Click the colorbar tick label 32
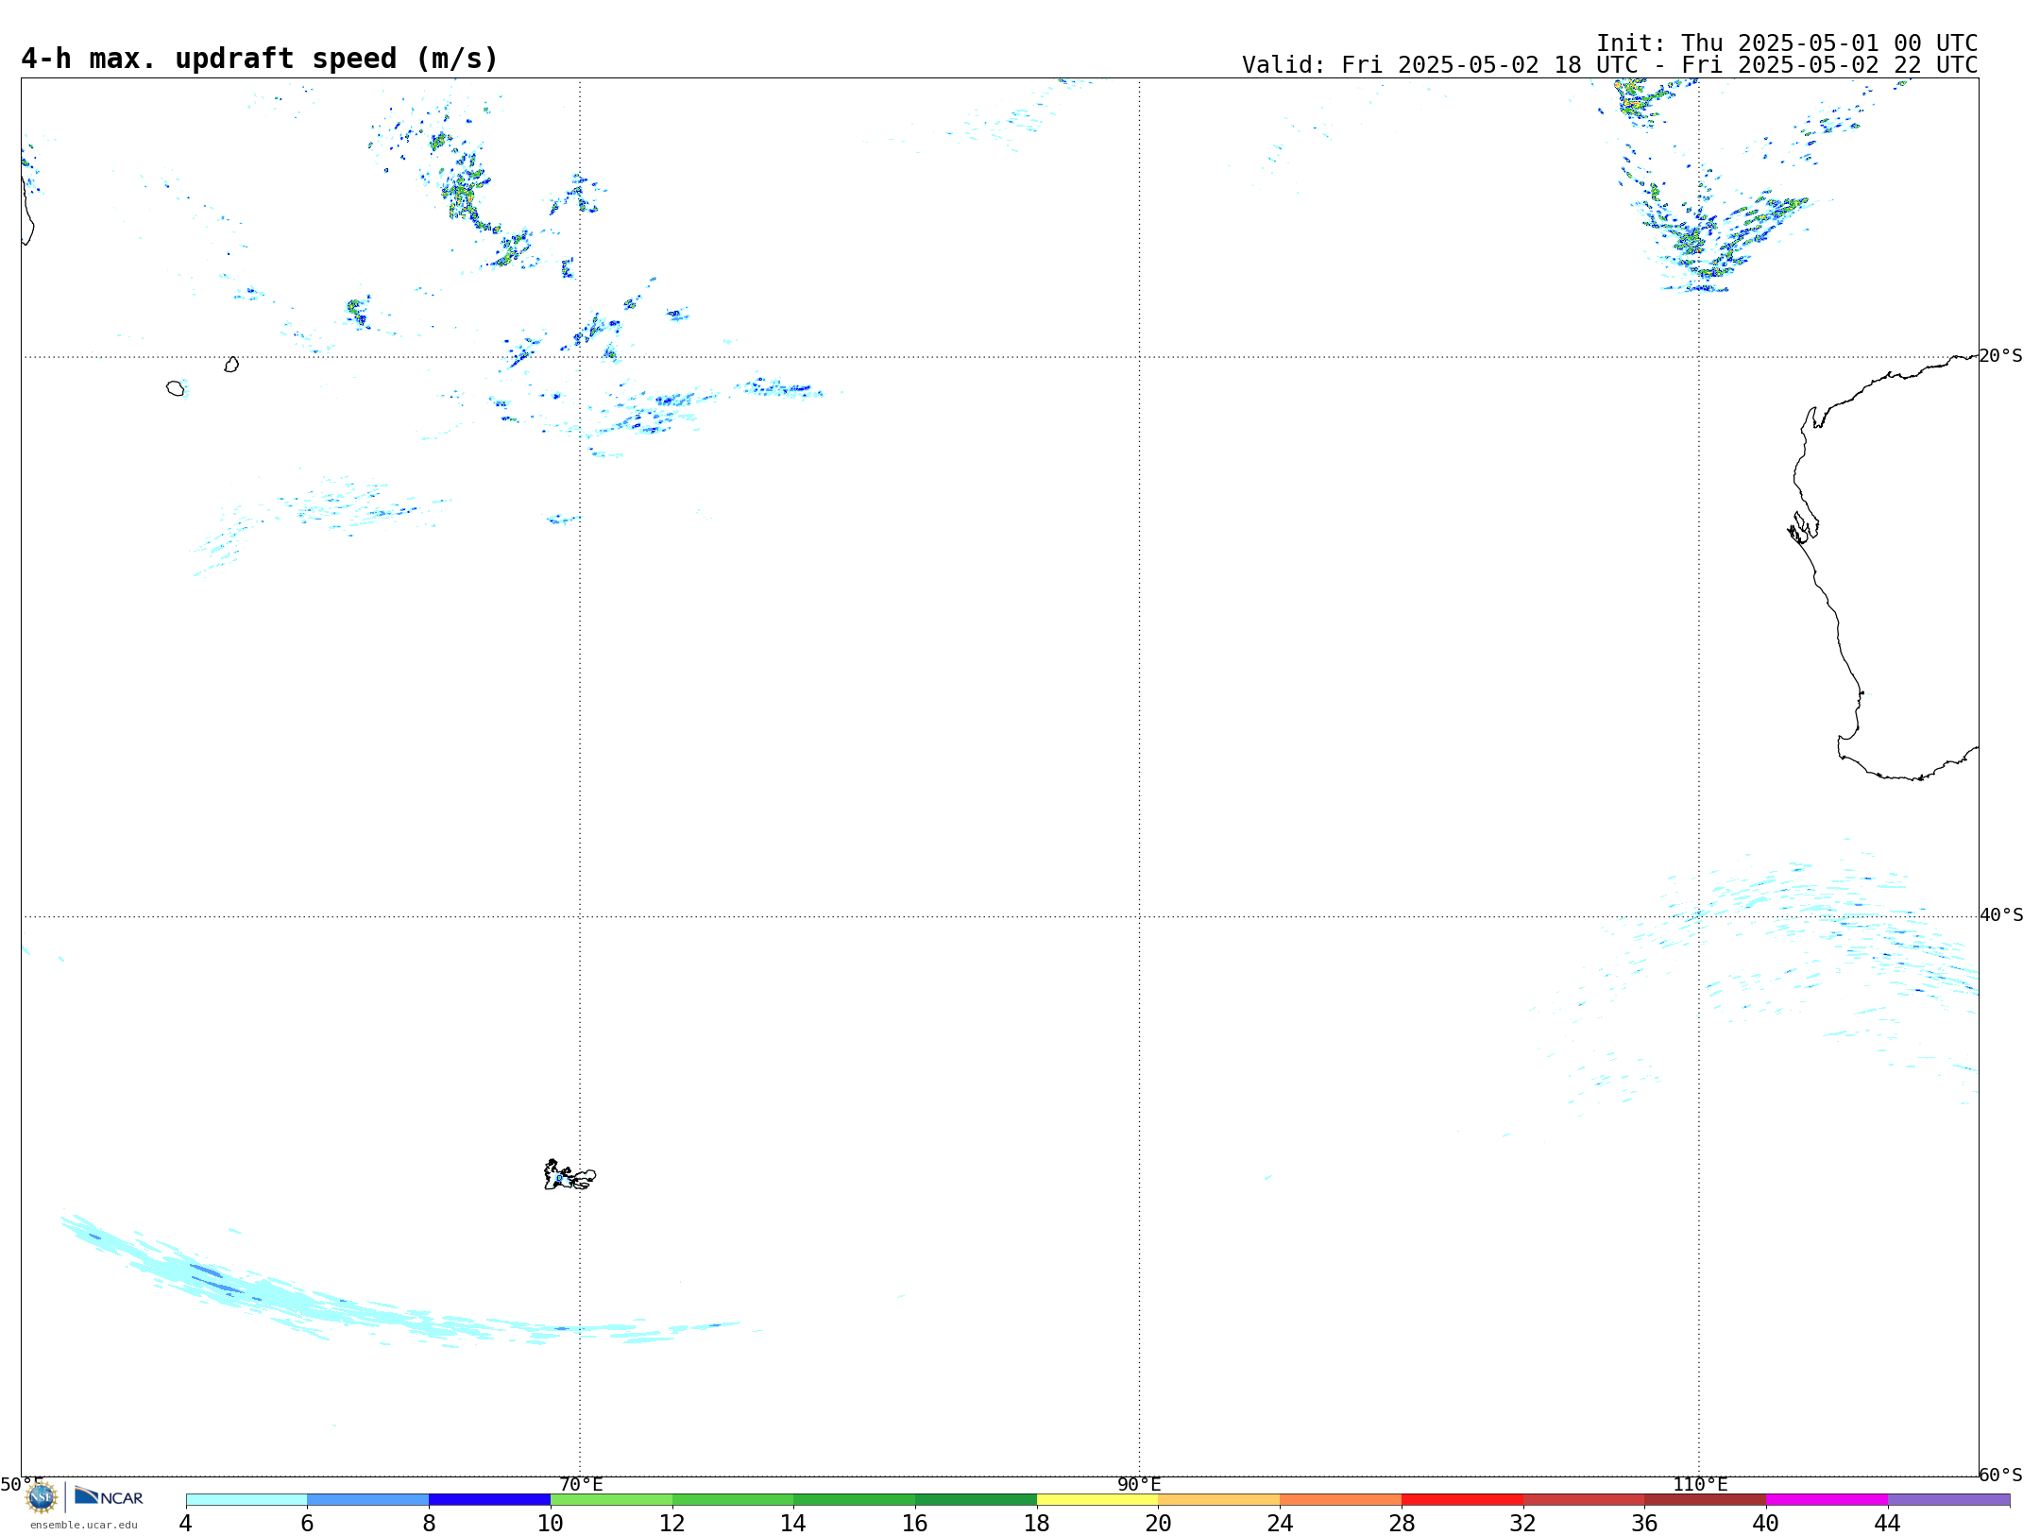The height and width of the screenshot is (1536, 2040). [x=1523, y=1524]
